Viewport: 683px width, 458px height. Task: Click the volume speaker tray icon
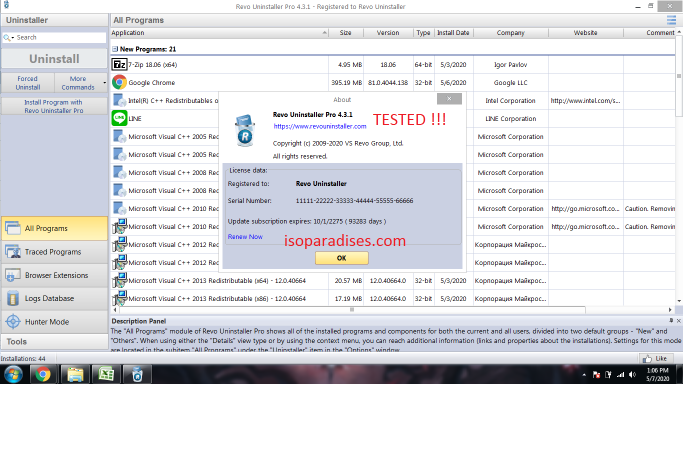tap(632, 374)
